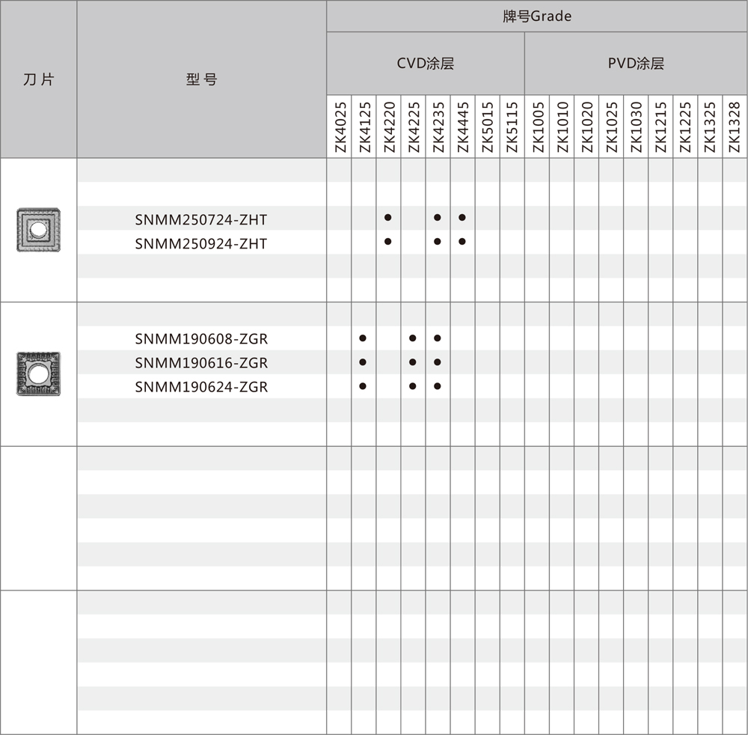
Task: Click the PVD涂层 group header
Action: tap(635, 64)
